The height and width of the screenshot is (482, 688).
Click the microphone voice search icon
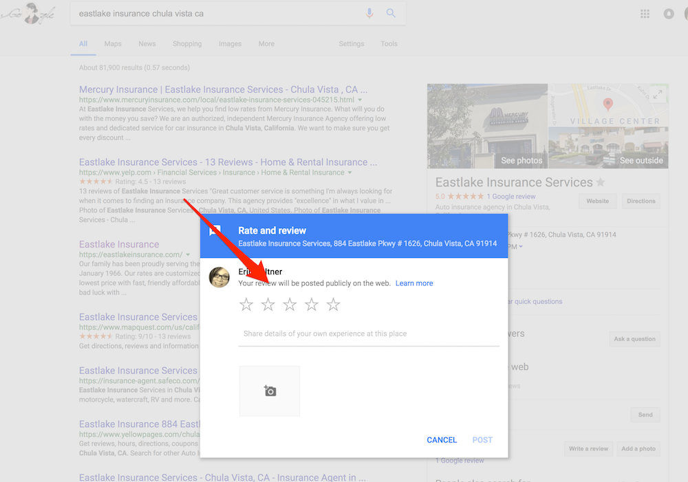click(x=369, y=13)
